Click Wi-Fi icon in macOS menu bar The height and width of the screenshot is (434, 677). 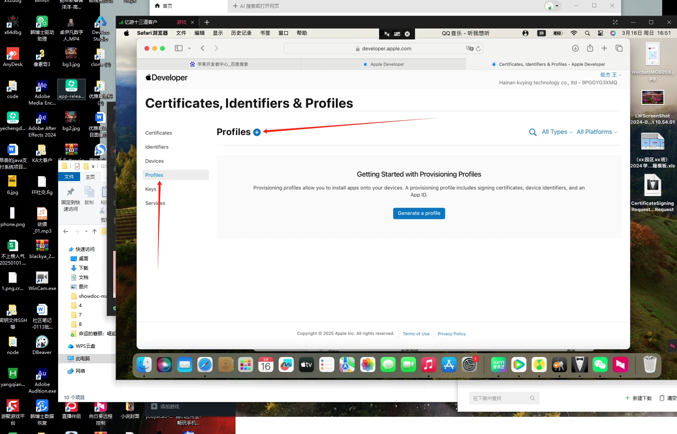pos(574,33)
